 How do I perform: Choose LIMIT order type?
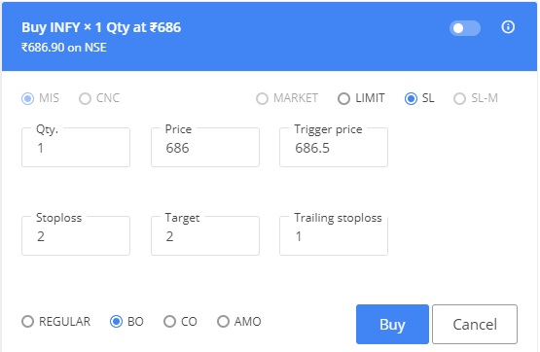[343, 99]
